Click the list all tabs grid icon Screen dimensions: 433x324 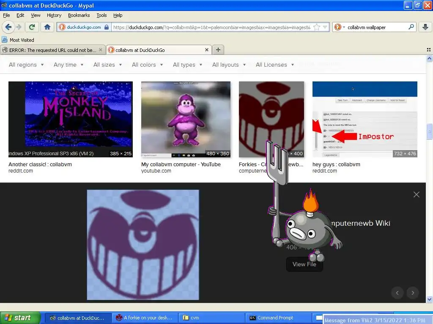[x=429, y=50]
